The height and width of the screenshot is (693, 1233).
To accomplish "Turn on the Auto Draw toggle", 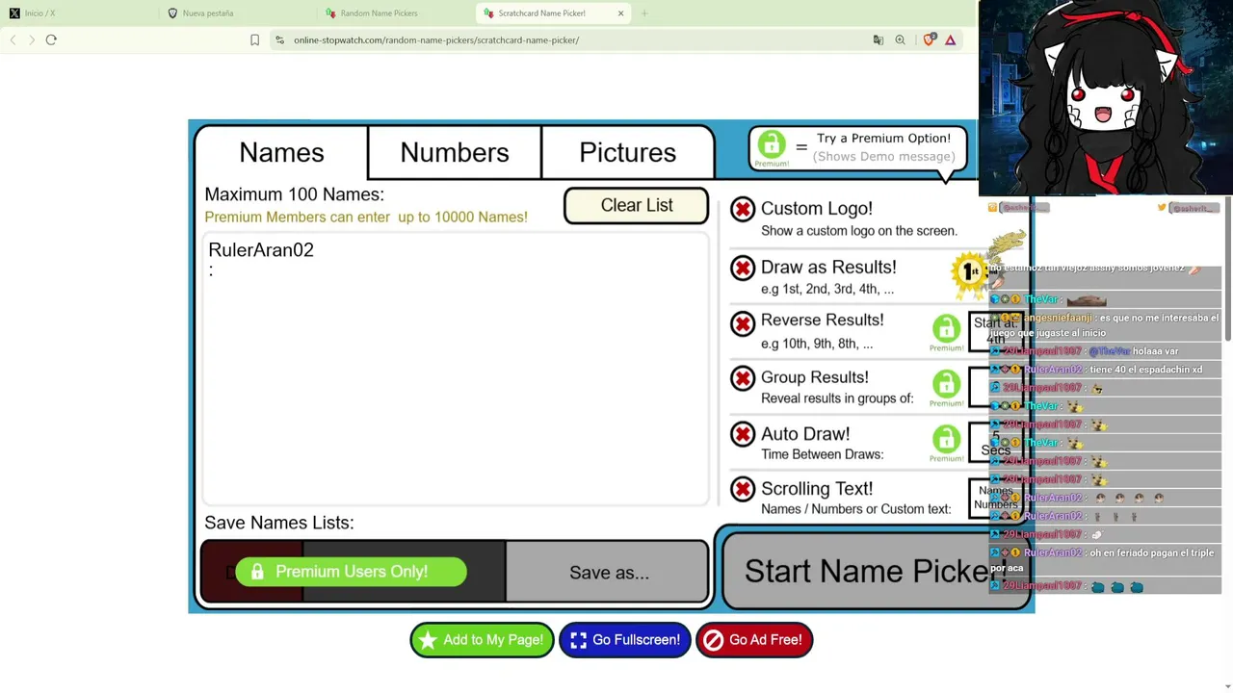I will (743, 435).
